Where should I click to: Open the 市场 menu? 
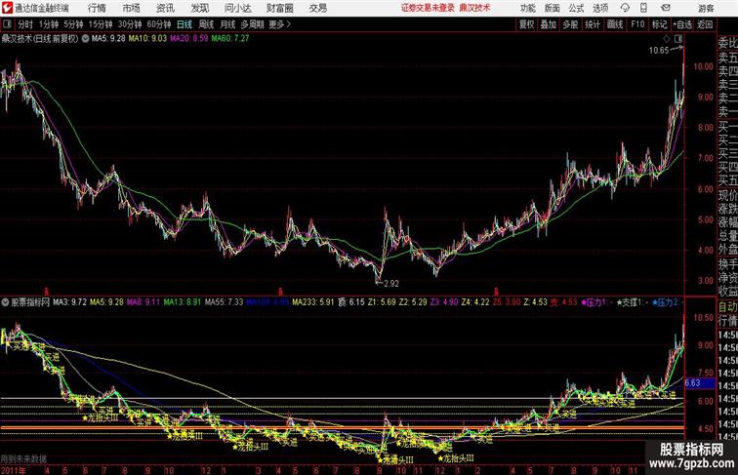[132, 8]
